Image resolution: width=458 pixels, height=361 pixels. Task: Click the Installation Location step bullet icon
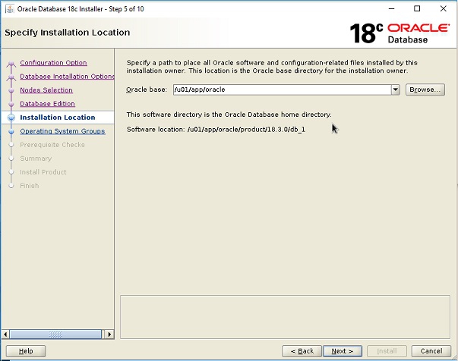pyautogui.click(x=11, y=118)
